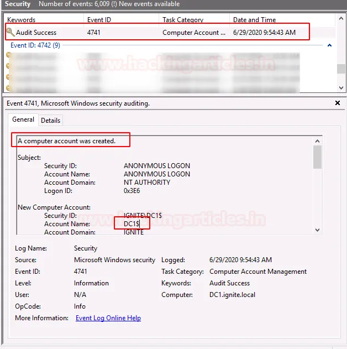Screen dimensions: 347x349
Task: Click the key icon on Audit Success row
Action: 10,33
